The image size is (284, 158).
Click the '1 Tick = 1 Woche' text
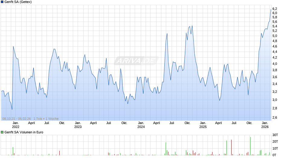pos(46,119)
